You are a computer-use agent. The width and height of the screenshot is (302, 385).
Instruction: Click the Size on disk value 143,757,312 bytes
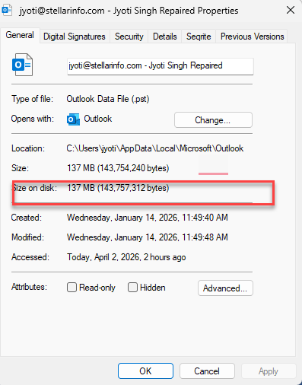click(x=118, y=188)
